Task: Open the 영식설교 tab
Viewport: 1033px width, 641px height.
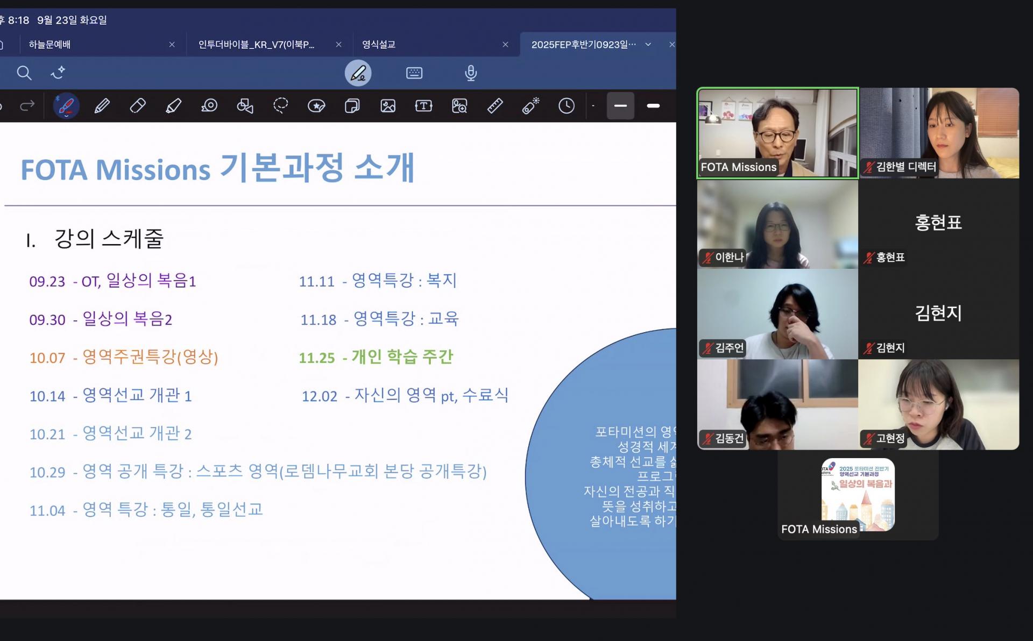Action: click(379, 45)
